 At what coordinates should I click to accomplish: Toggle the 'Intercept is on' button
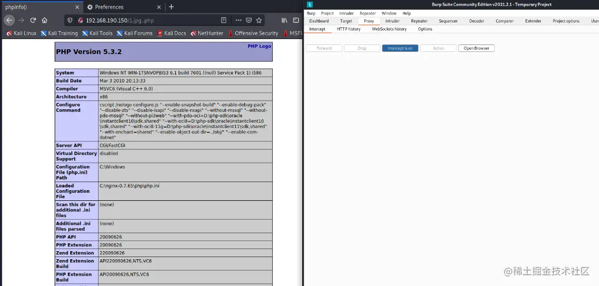click(400, 48)
